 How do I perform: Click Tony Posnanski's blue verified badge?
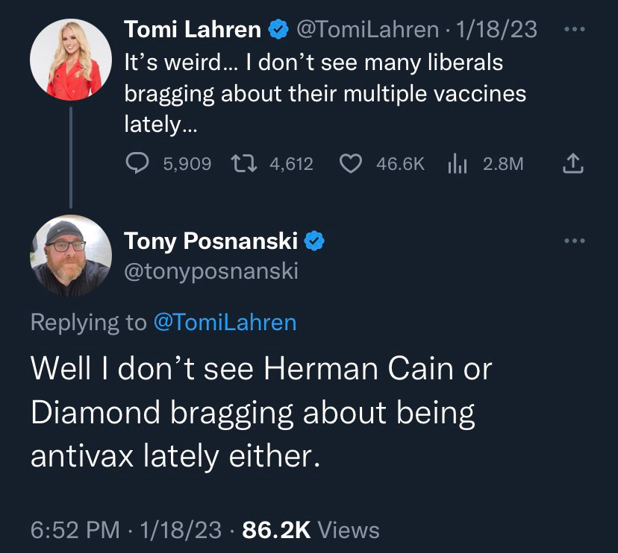(x=314, y=241)
